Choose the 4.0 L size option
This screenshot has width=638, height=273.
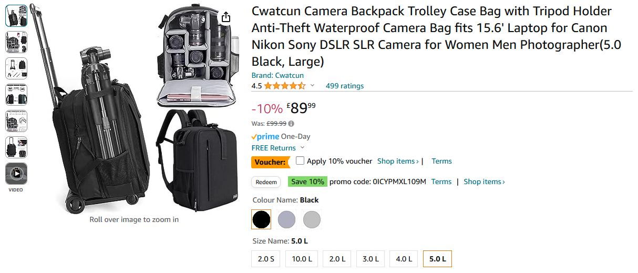(x=404, y=259)
